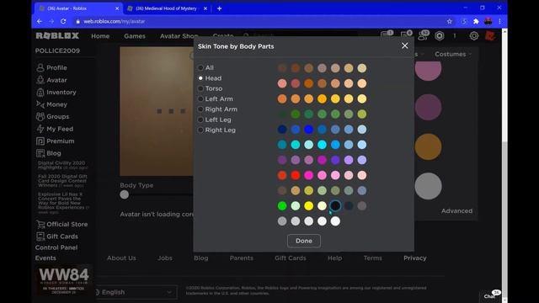
Task: Open the Jobs footer link
Action: click(165, 258)
